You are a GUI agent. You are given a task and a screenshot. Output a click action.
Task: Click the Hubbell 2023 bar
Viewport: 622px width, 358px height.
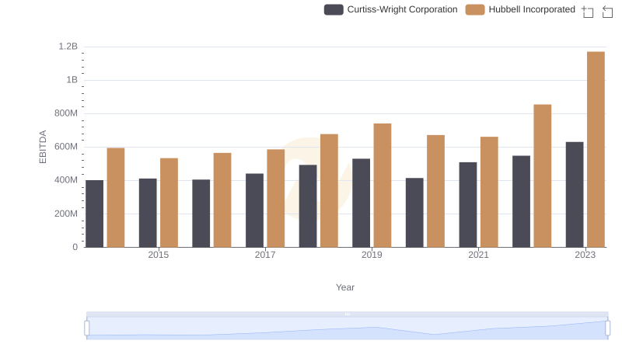(x=596, y=149)
